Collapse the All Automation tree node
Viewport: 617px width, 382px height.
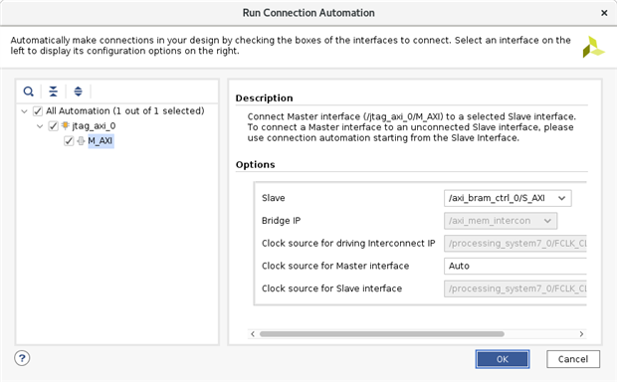coord(25,111)
